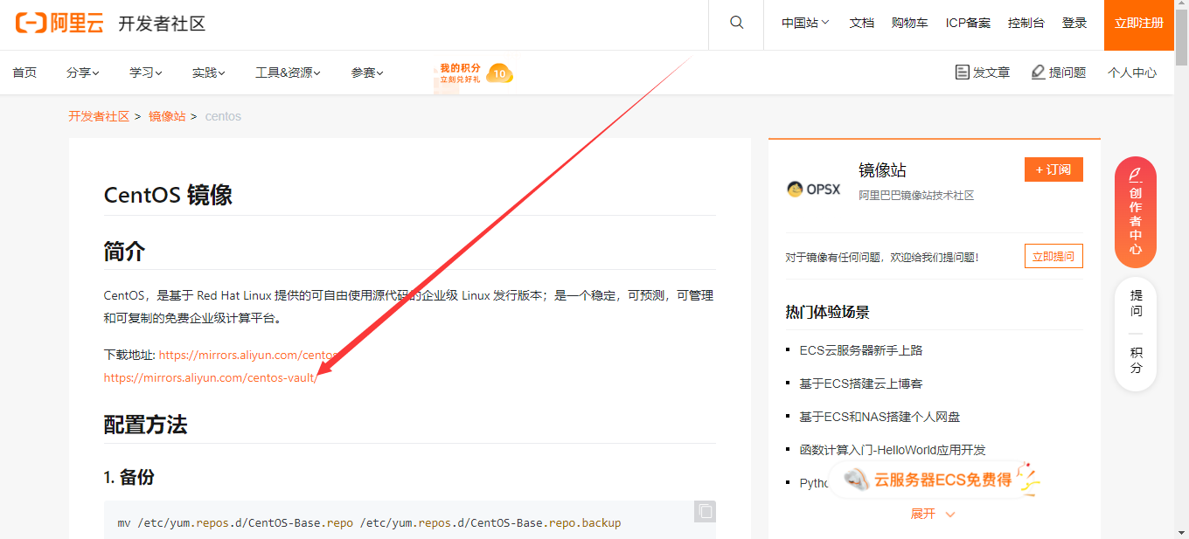
Task: Open 函数计算入门-HelloWorld应用开发 scenario
Action: tap(893, 450)
